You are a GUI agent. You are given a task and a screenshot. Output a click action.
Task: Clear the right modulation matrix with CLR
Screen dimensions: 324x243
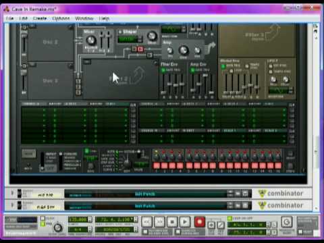[292, 105]
